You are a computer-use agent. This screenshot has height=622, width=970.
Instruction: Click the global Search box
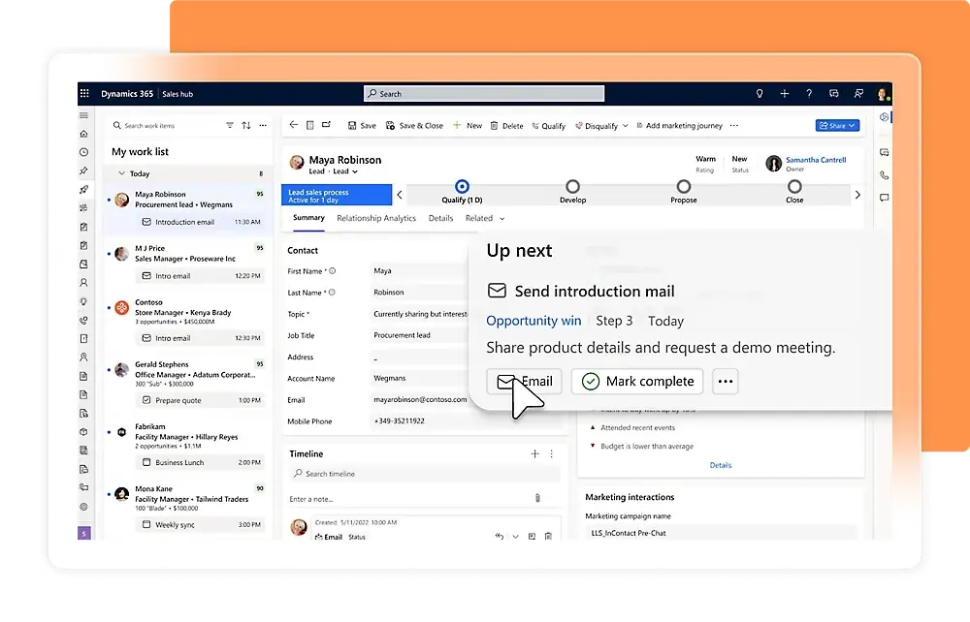pos(484,94)
